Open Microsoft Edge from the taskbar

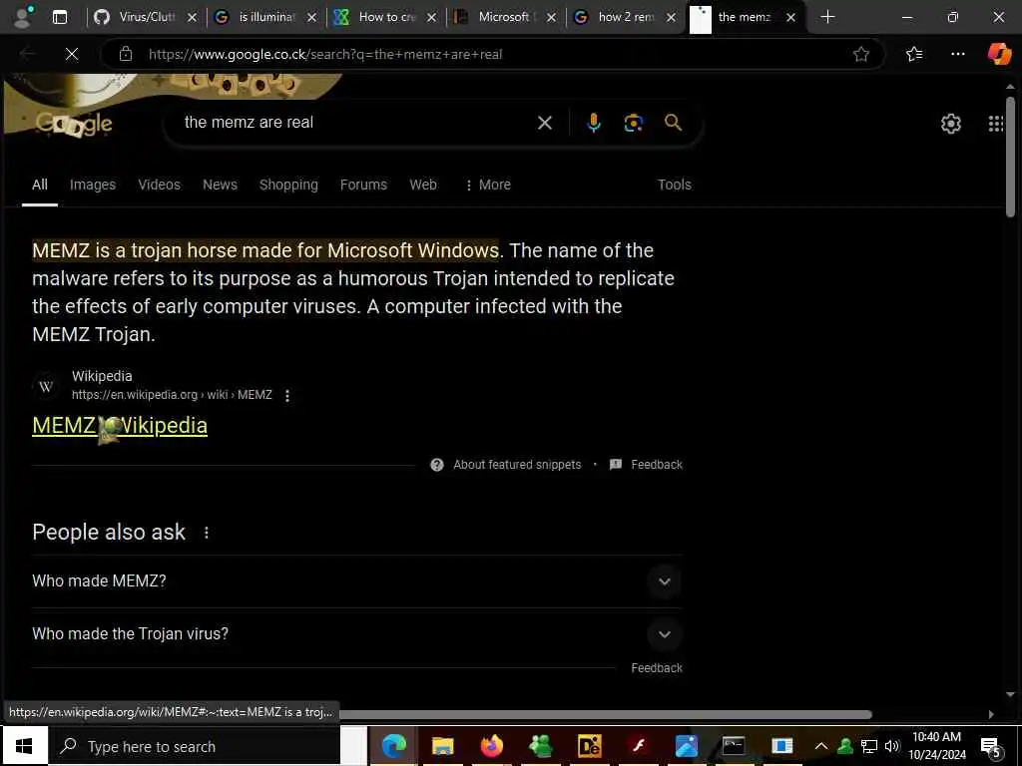coord(393,746)
